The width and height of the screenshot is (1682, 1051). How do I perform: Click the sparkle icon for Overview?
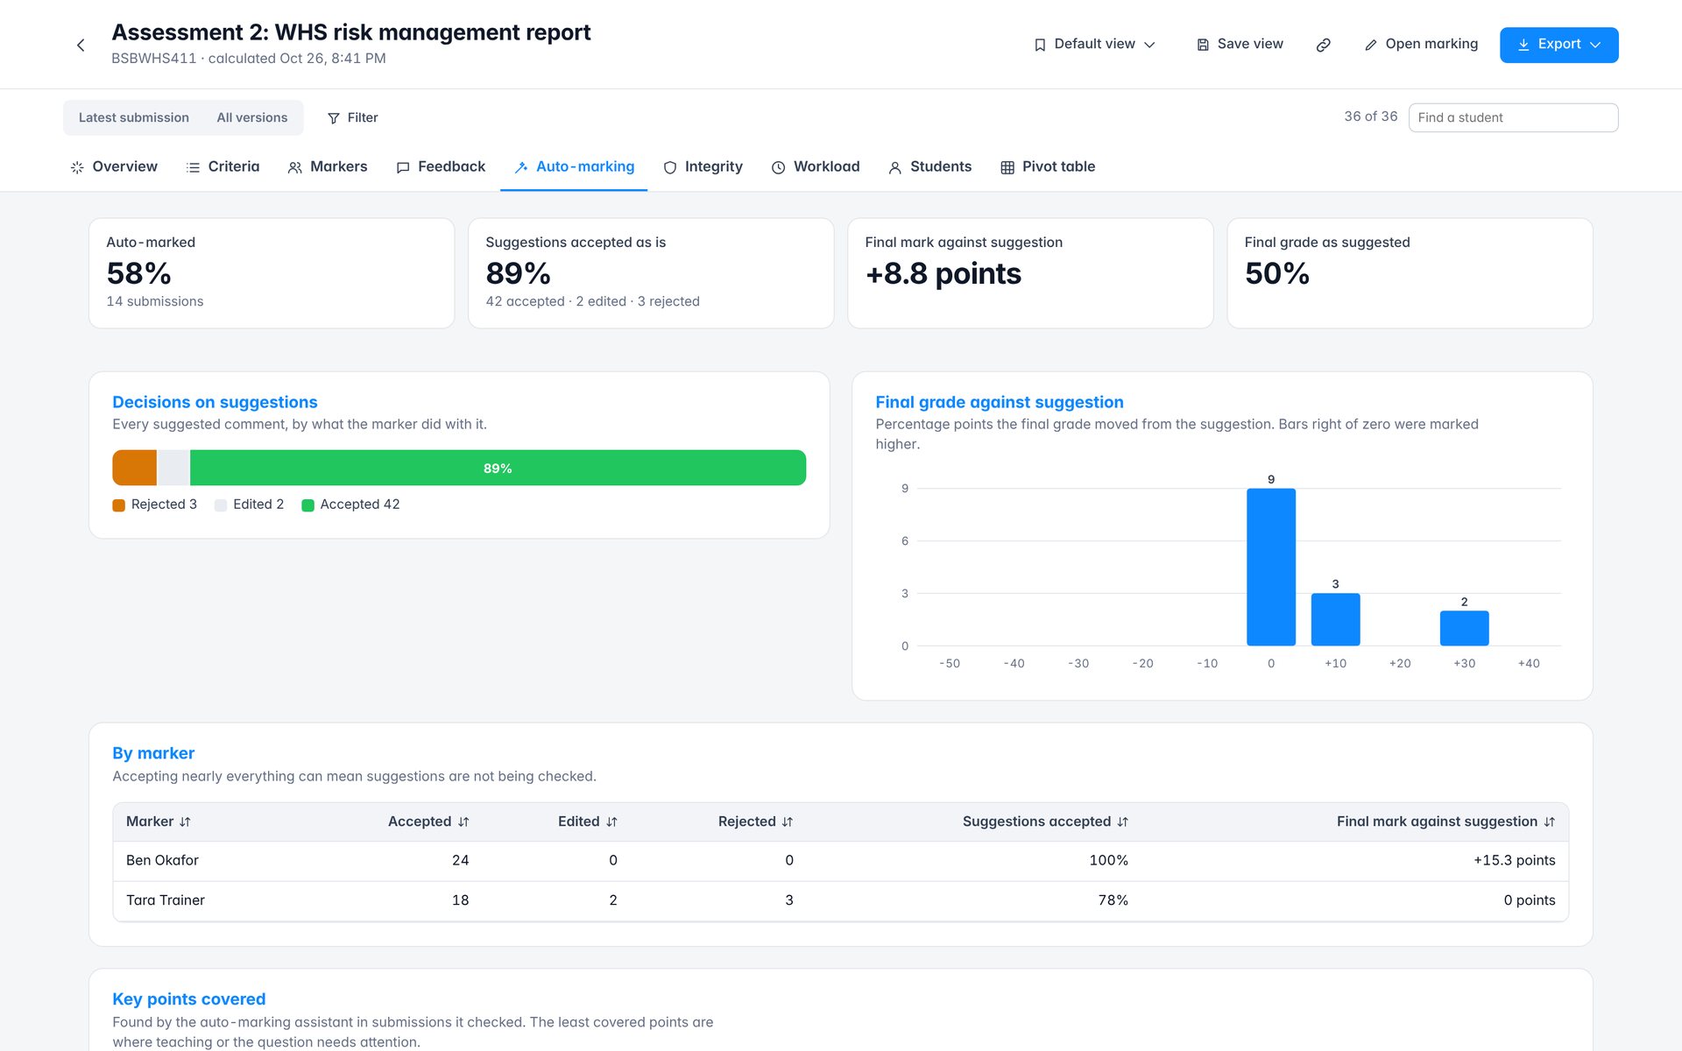pyautogui.click(x=77, y=167)
